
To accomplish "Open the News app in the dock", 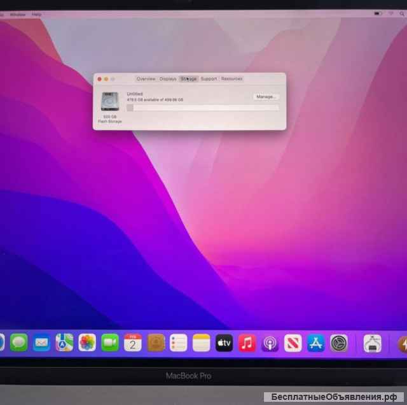I will (x=293, y=343).
